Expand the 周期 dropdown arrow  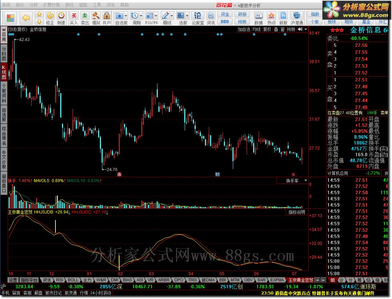click(141, 16)
